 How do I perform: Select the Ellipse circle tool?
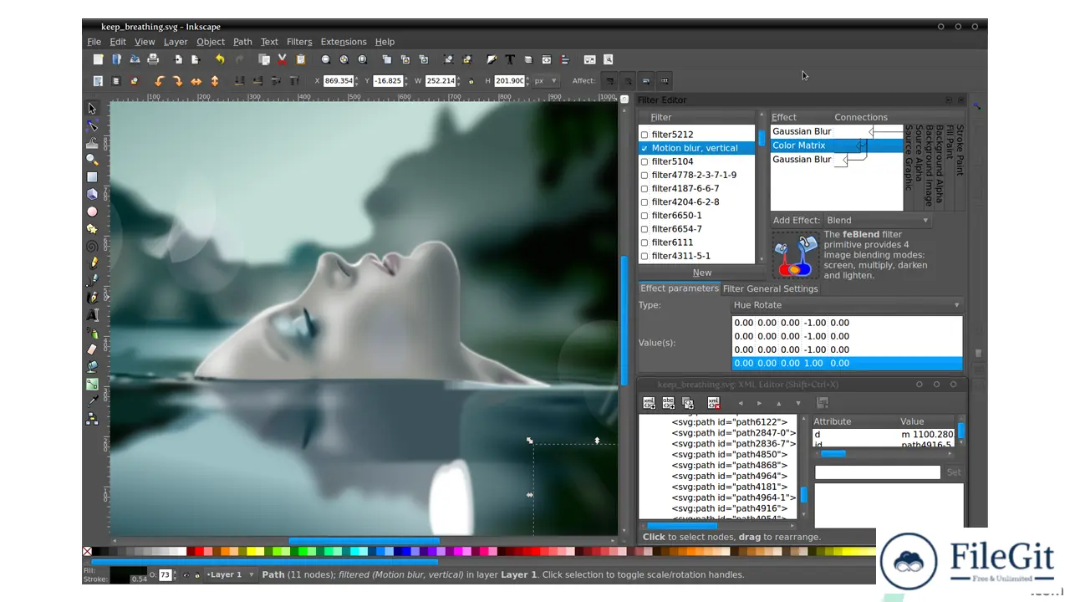point(92,212)
